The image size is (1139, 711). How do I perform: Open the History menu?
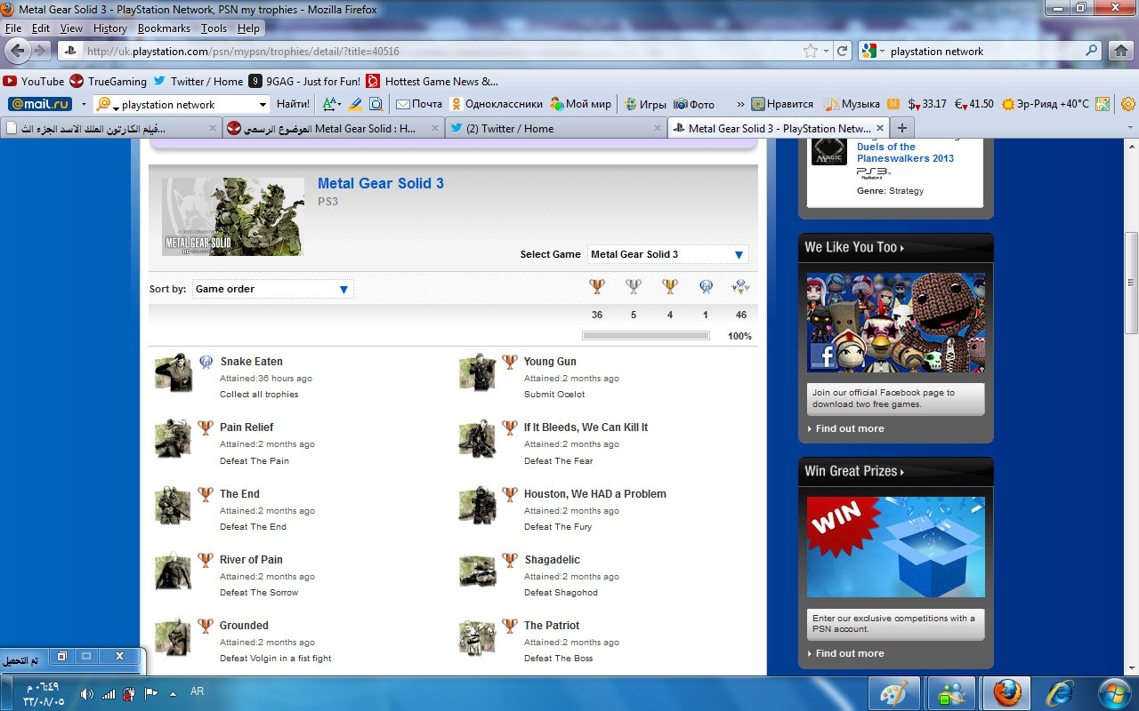[x=110, y=28]
